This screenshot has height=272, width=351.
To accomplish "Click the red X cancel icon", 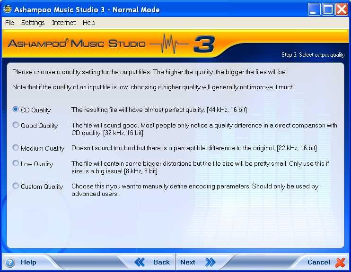I will [x=340, y=262].
